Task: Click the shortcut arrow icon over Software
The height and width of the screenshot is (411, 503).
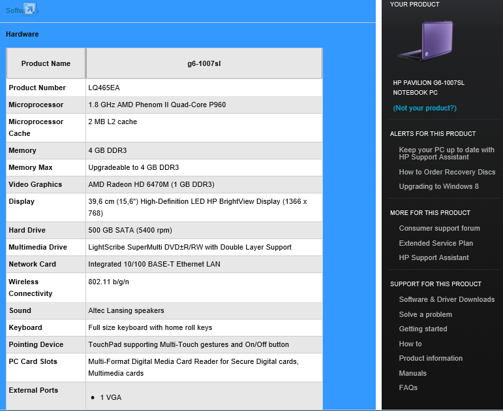Action: click(29, 9)
